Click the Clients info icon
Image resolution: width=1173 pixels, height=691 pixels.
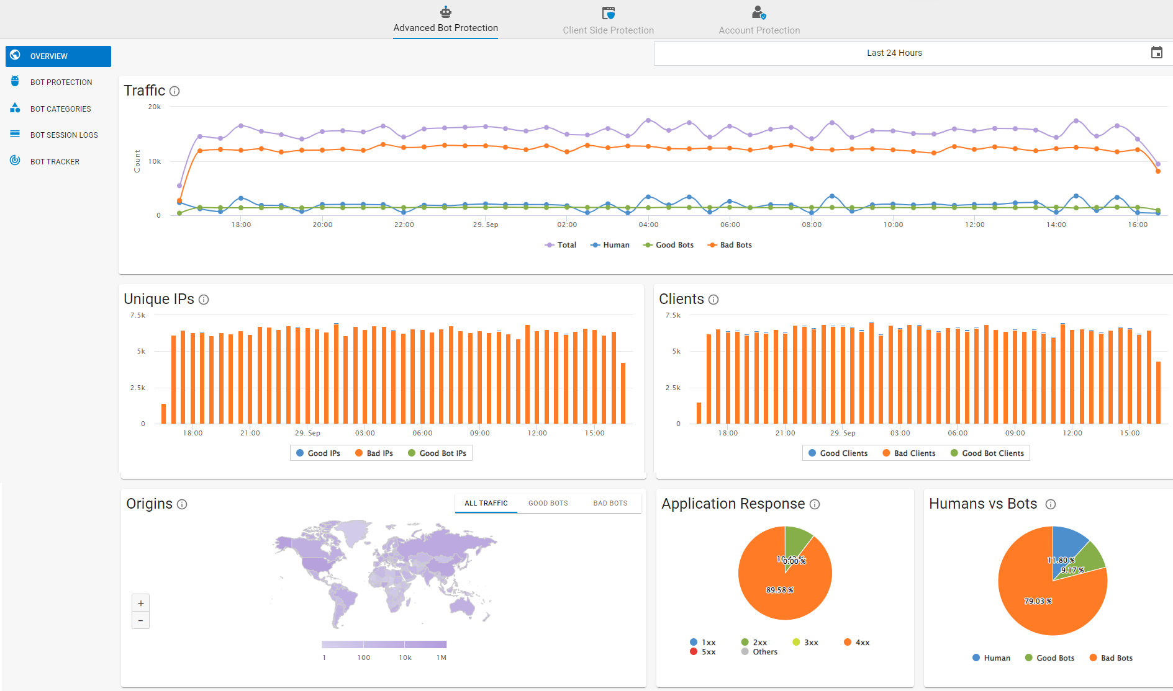[x=713, y=300]
